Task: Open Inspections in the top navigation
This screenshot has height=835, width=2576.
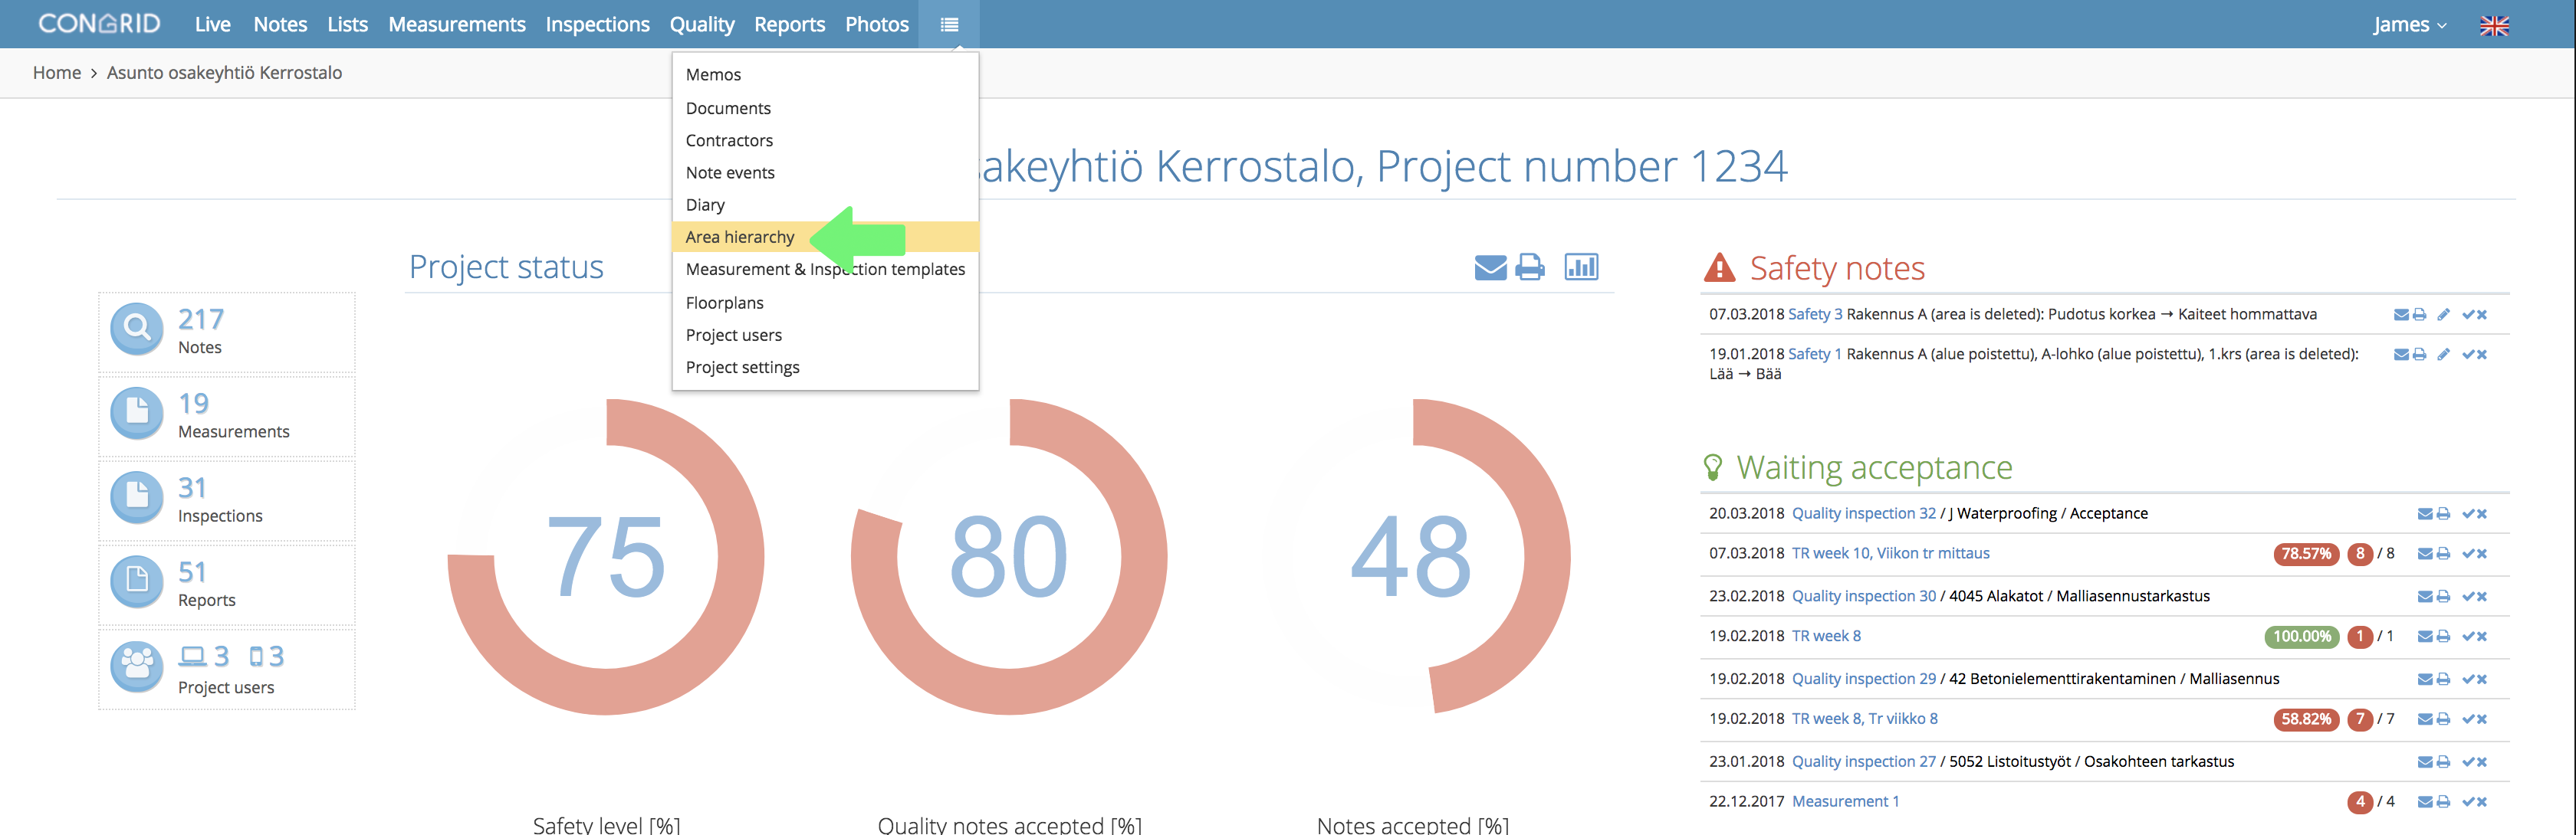Action: coord(597,24)
